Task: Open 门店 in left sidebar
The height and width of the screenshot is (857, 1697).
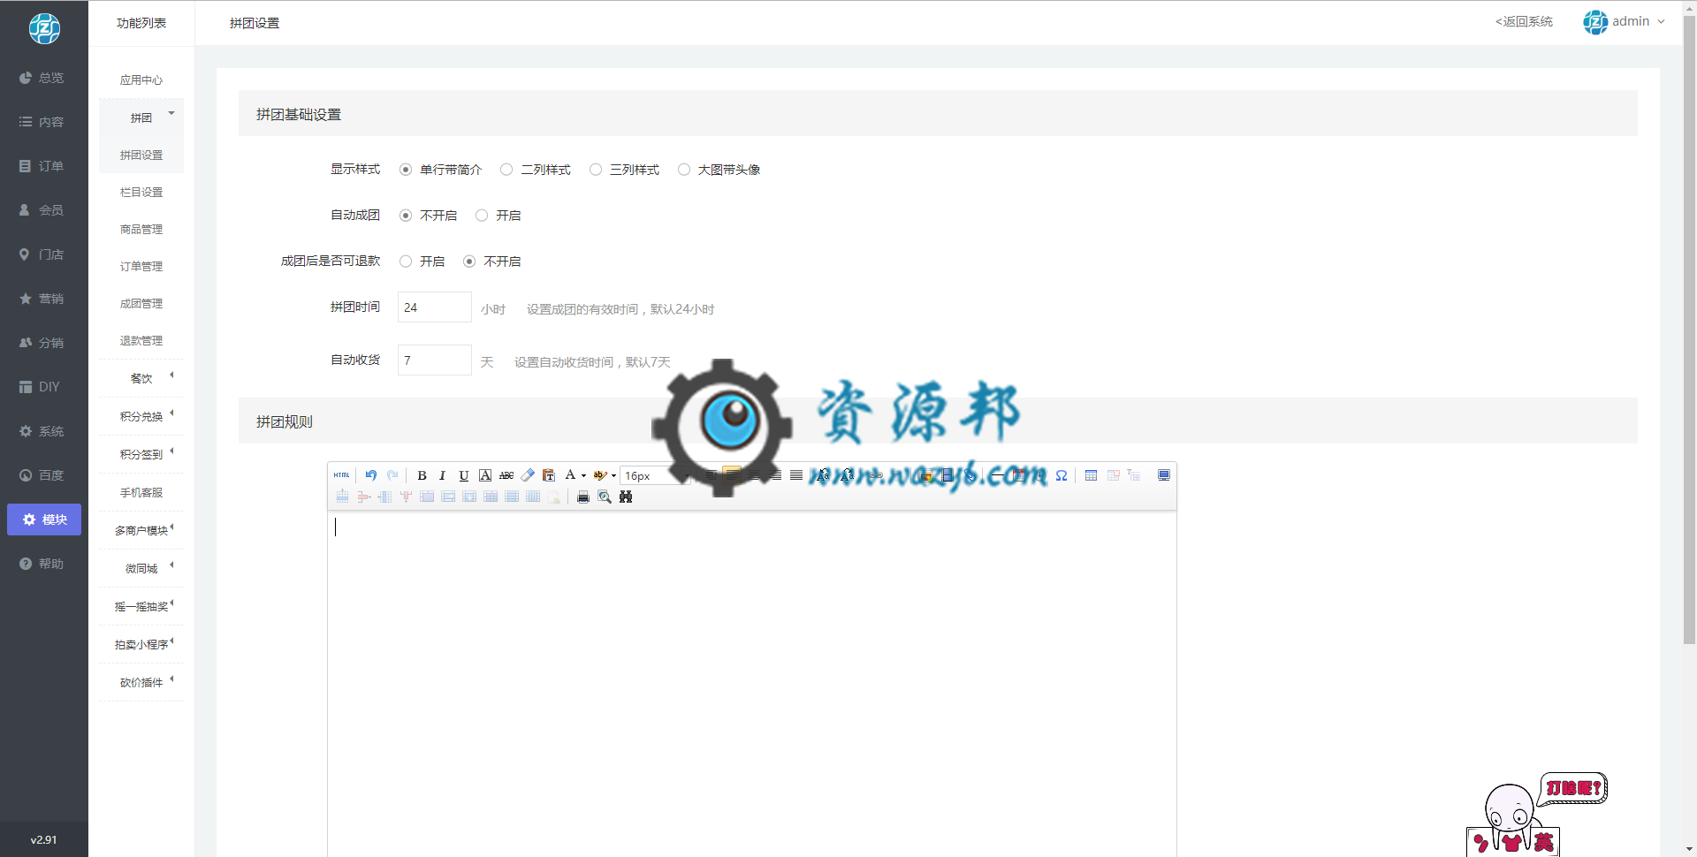Action: tap(43, 254)
